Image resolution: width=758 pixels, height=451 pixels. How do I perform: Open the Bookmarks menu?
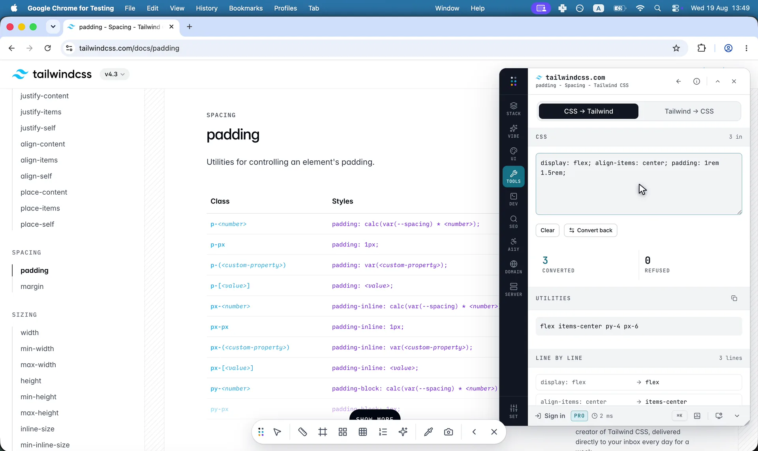[x=246, y=8]
